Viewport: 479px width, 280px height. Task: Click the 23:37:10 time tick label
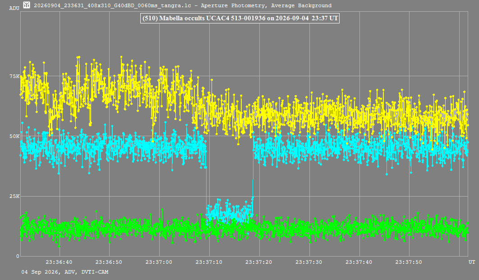[209, 262]
